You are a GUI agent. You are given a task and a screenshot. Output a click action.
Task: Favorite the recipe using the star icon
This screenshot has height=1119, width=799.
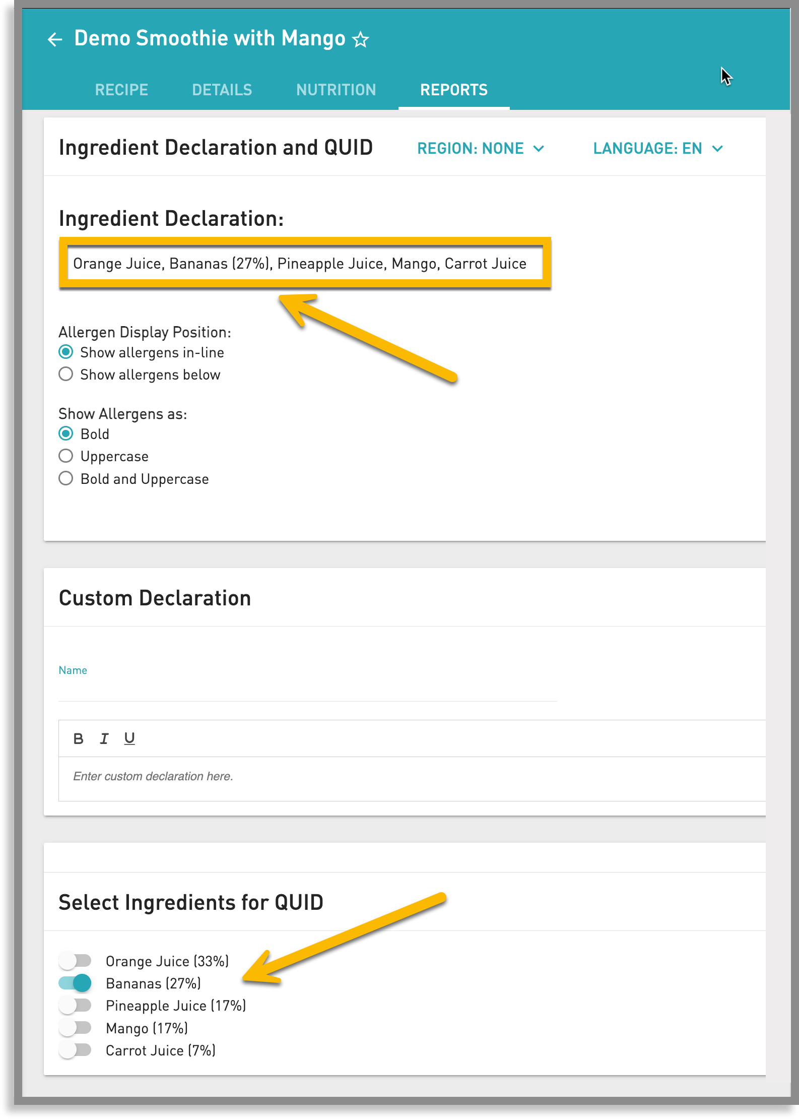pos(360,38)
